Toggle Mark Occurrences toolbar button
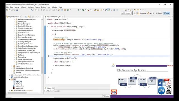 click(109, 10)
